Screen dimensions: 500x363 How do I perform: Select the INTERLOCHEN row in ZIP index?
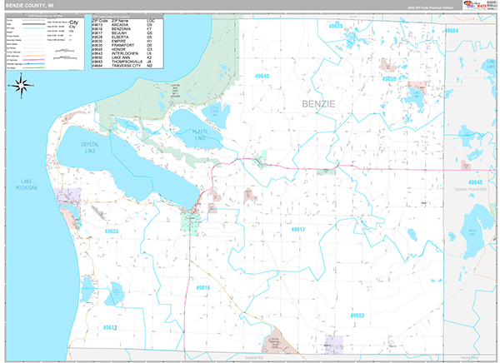pos(123,53)
